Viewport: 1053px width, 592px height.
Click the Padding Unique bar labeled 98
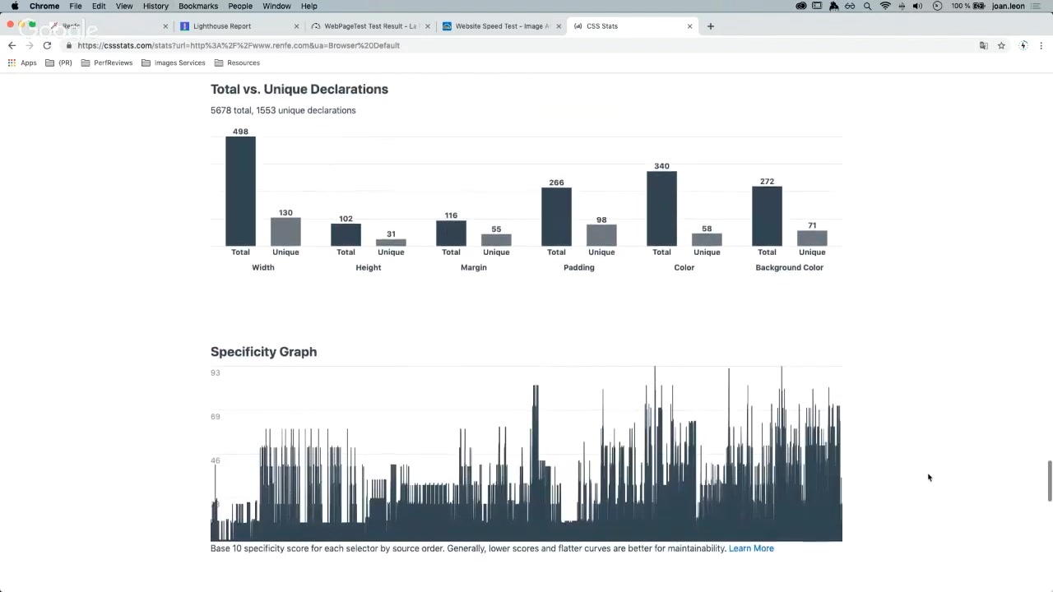pyautogui.click(x=601, y=235)
